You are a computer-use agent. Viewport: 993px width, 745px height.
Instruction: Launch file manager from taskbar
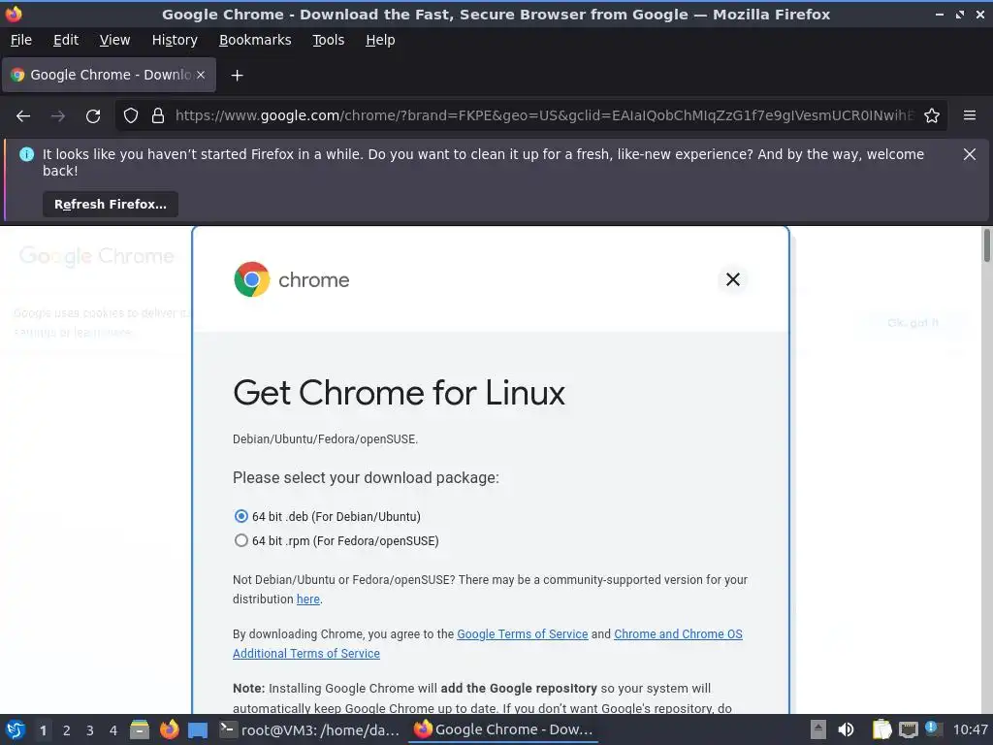tap(140, 729)
